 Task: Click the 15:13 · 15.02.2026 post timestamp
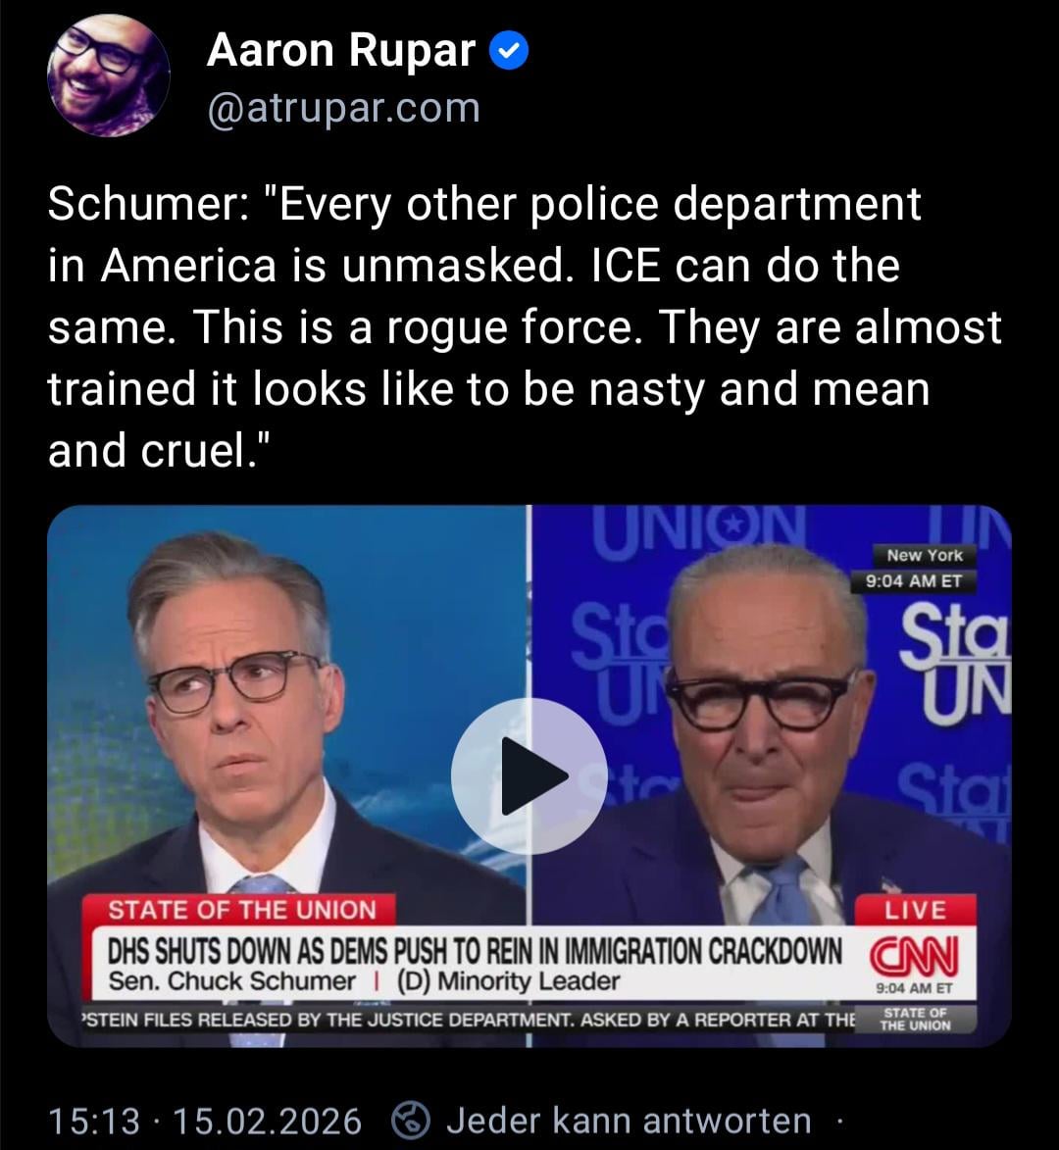pos(205,1122)
